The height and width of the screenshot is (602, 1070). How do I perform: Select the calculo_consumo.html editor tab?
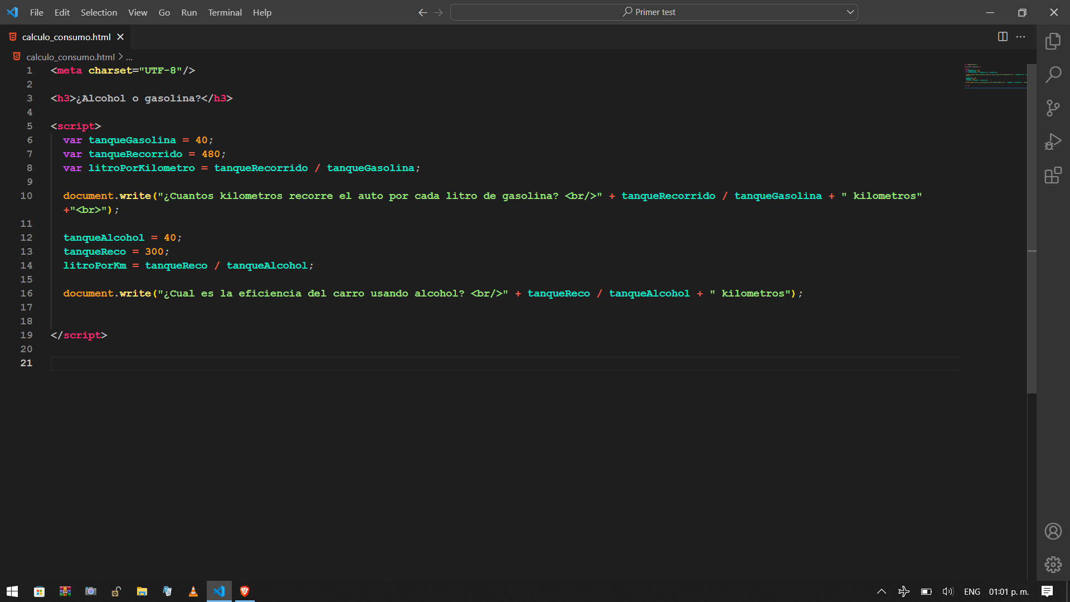tap(66, 37)
